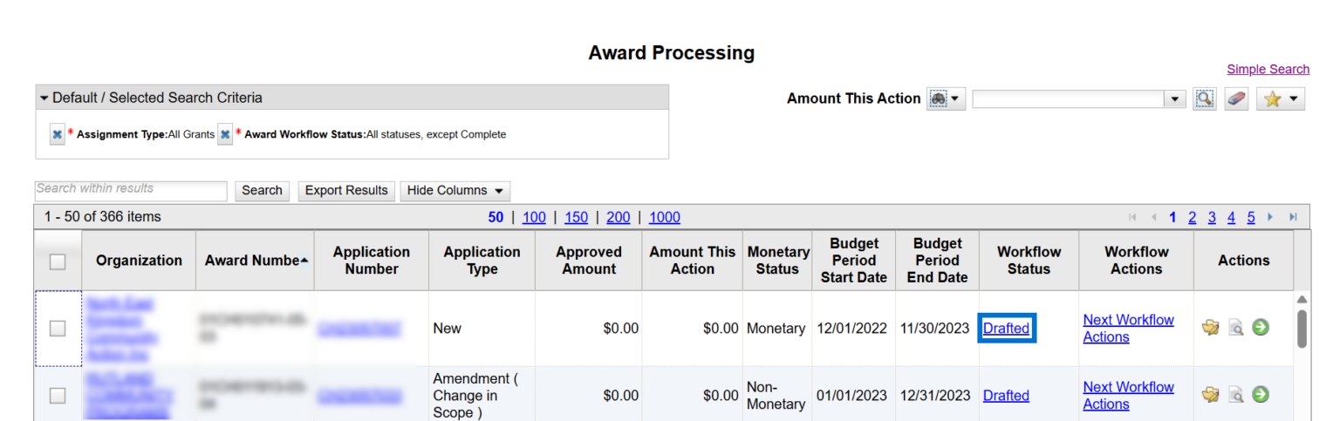Go to results page 2
This screenshot has width=1340, height=421.
pos(1192,217)
